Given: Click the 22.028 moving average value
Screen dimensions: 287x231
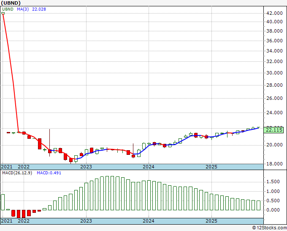Looking at the screenshot, I should (39, 9).
